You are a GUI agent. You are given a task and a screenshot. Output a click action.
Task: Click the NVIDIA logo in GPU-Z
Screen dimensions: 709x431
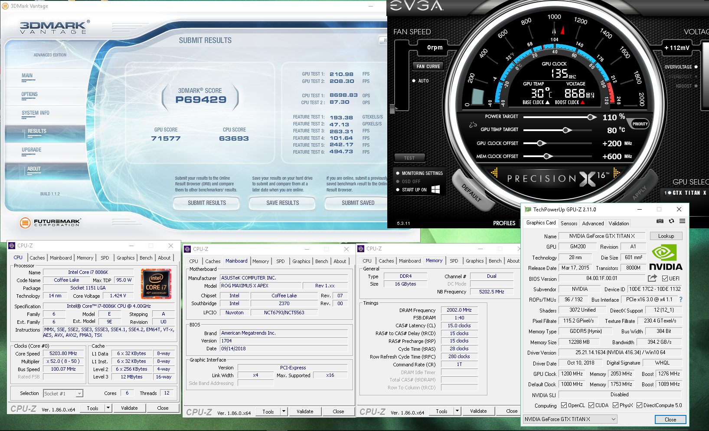[x=666, y=258]
